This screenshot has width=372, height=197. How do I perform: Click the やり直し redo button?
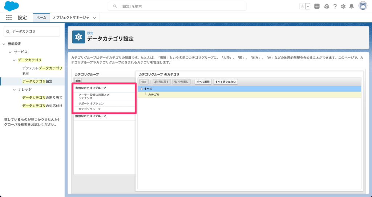182,82
